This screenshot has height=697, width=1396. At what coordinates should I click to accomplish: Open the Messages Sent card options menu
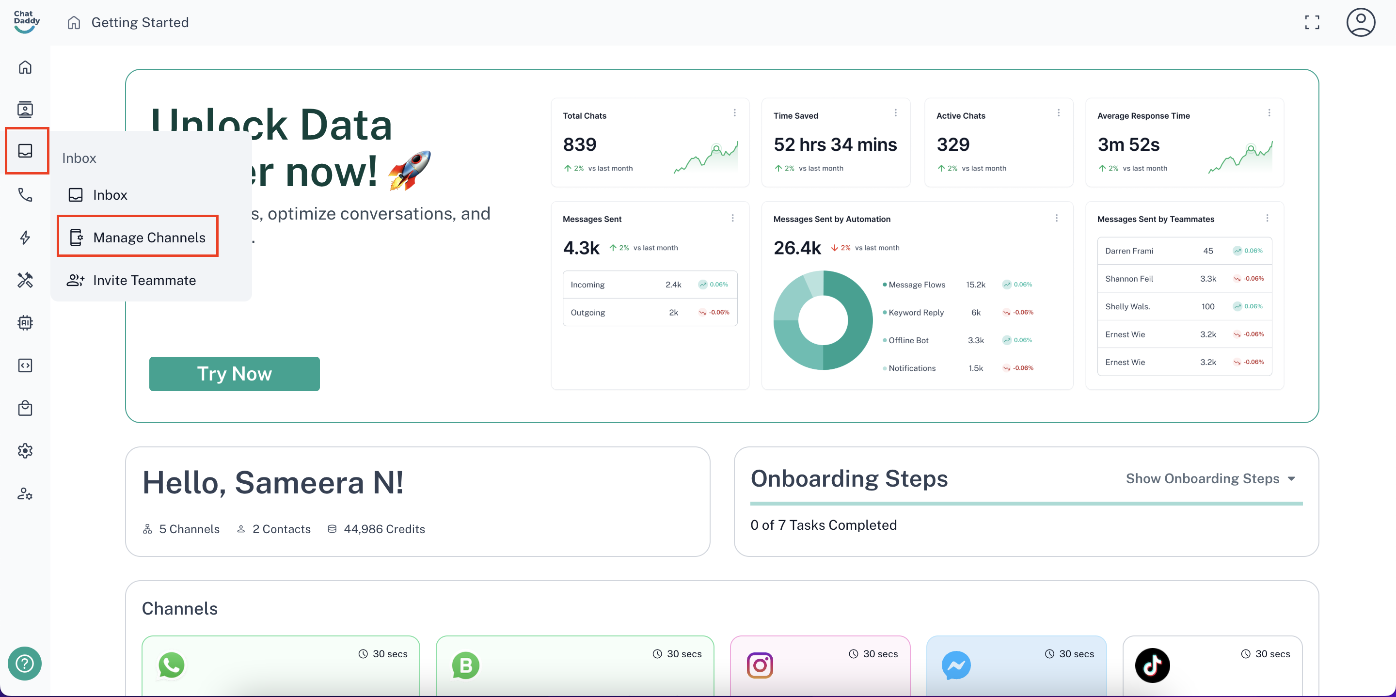pos(733,218)
